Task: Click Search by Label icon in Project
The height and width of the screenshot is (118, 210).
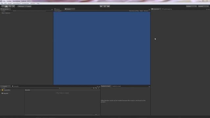Action: (96, 88)
